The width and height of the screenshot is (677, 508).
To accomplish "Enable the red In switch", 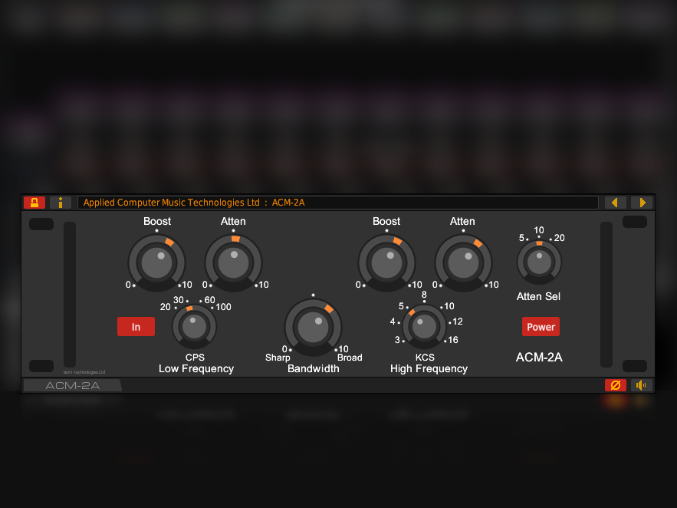I will point(136,326).
